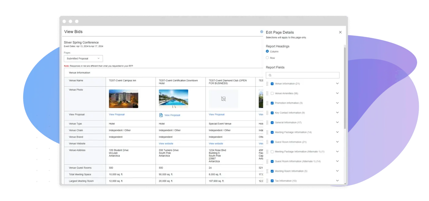
Task: Grab the drag handle for Venue Amenities
Action: [267, 93]
